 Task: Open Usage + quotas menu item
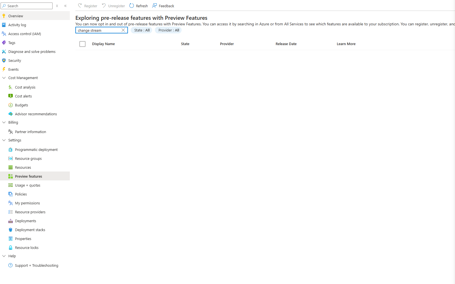[35, 185]
